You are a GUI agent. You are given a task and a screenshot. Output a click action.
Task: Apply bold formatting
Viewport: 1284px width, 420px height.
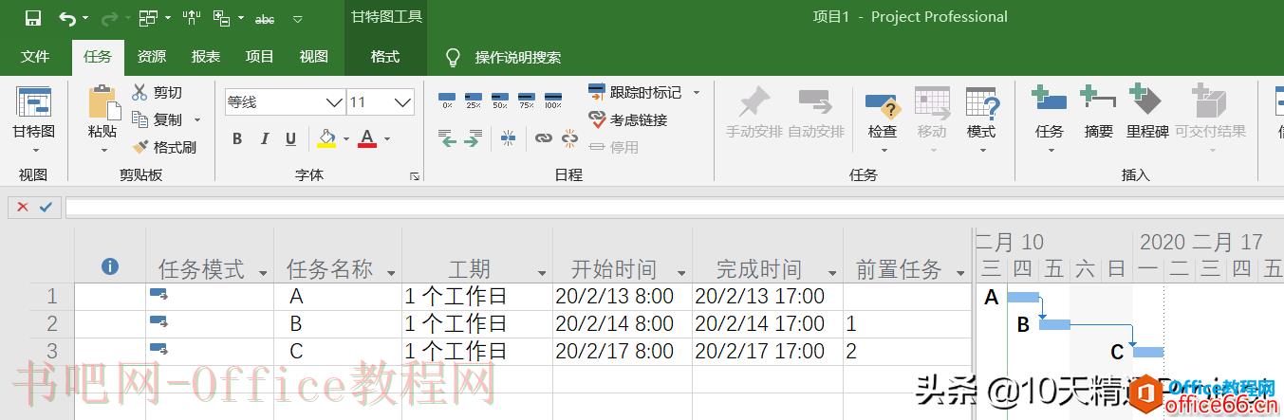click(x=237, y=139)
